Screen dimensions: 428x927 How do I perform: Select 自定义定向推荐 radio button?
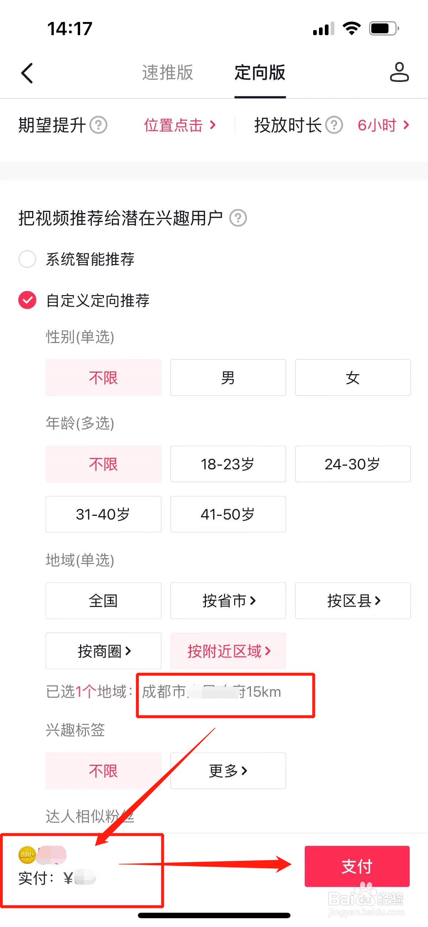coord(27,300)
